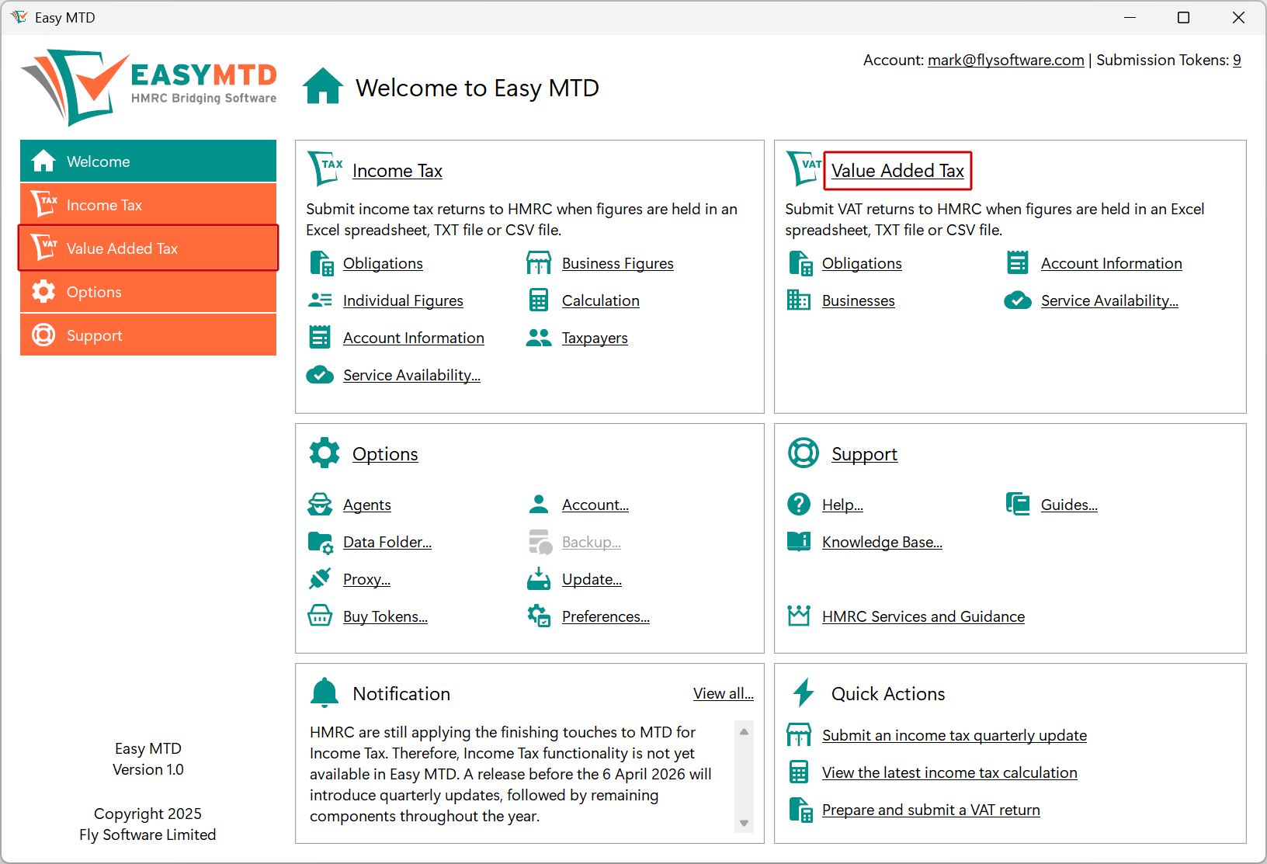Open the Knowledge Base book icon
This screenshot has height=864, width=1267.
coord(799,541)
